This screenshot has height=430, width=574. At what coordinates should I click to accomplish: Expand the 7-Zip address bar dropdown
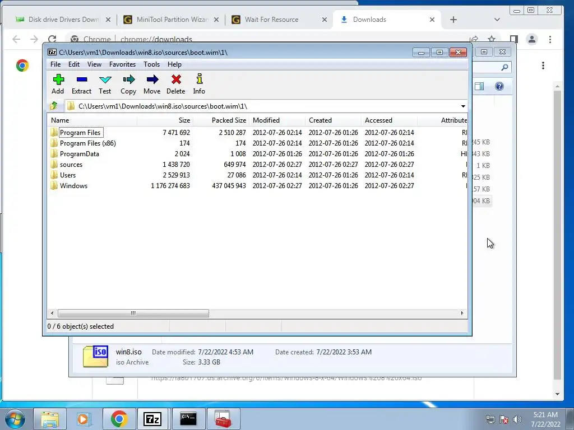(463, 106)
